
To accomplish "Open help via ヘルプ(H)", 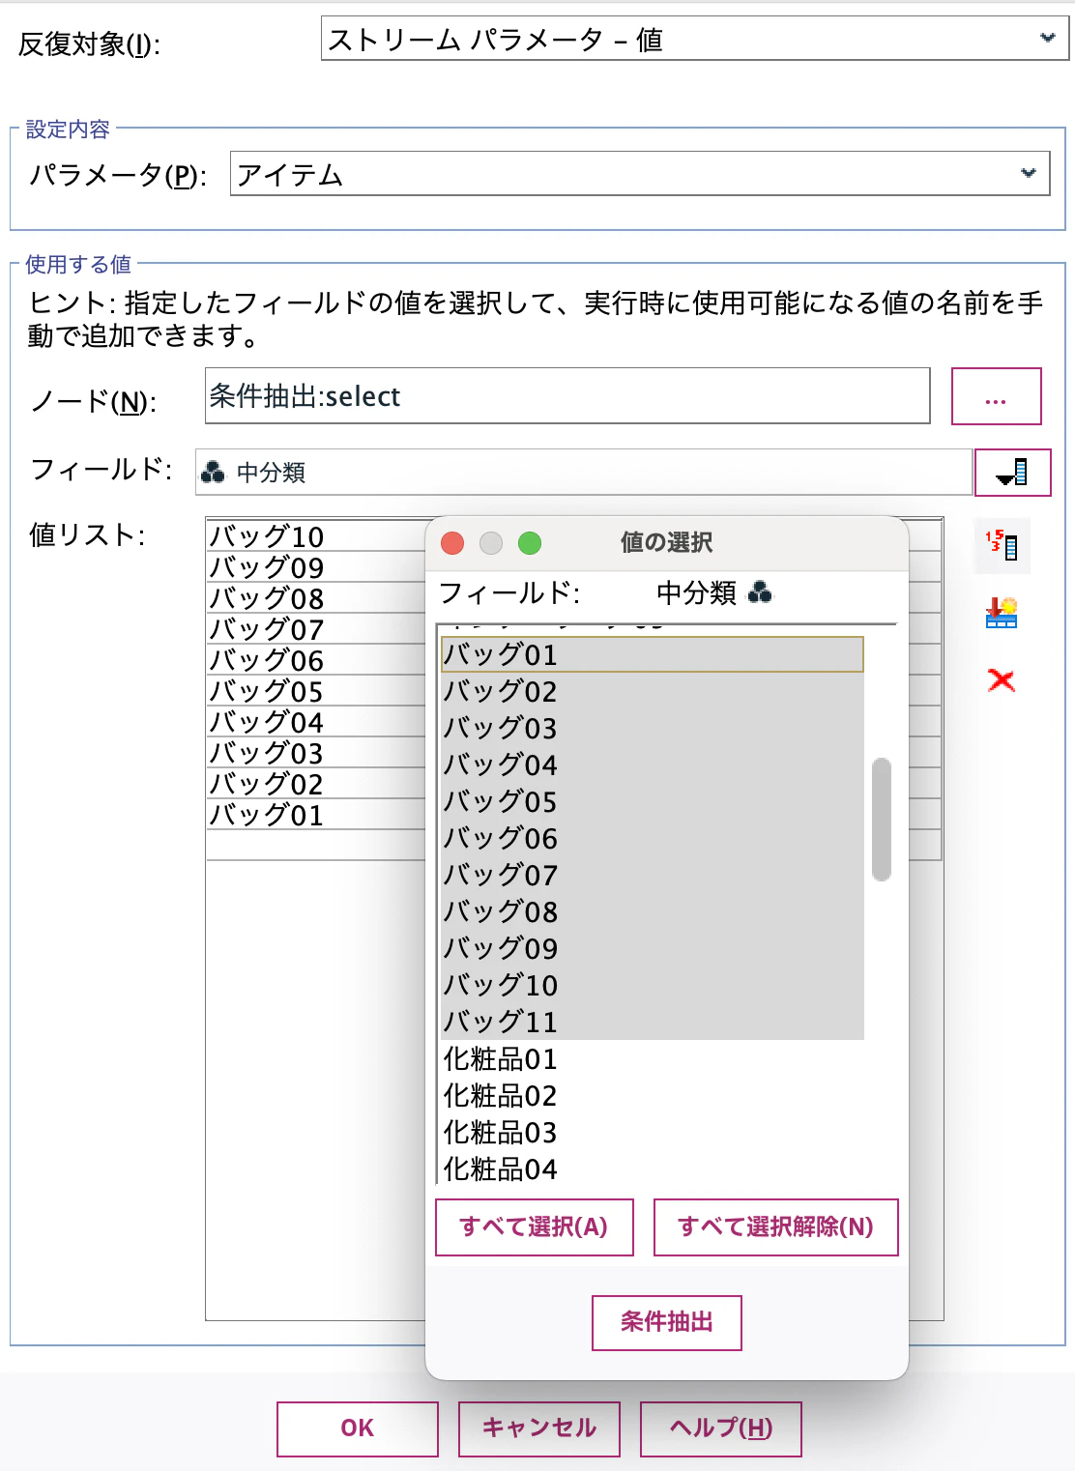I will (x=719, y=1428).
